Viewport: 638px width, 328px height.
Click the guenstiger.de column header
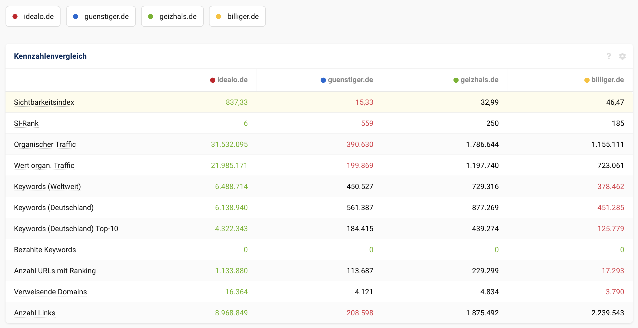coord(347,80)
